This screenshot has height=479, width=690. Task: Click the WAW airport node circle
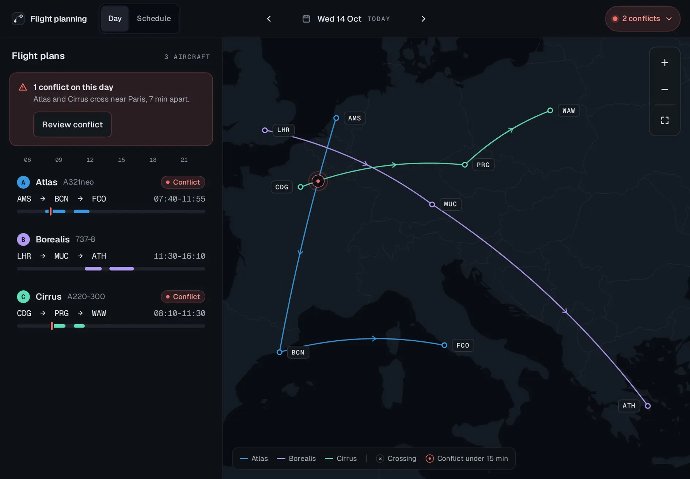pyautogui.click(x=550, y=111)
